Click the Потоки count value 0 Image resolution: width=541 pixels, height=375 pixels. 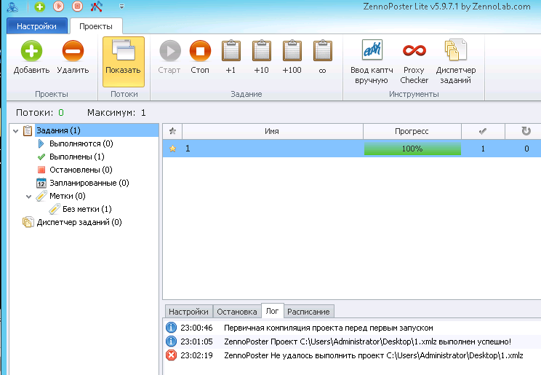coord(61,113)
